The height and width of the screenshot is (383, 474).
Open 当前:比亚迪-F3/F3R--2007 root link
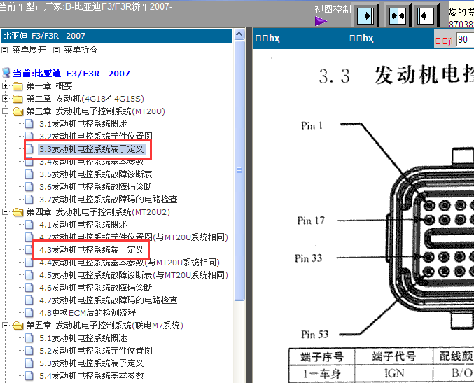71,74
